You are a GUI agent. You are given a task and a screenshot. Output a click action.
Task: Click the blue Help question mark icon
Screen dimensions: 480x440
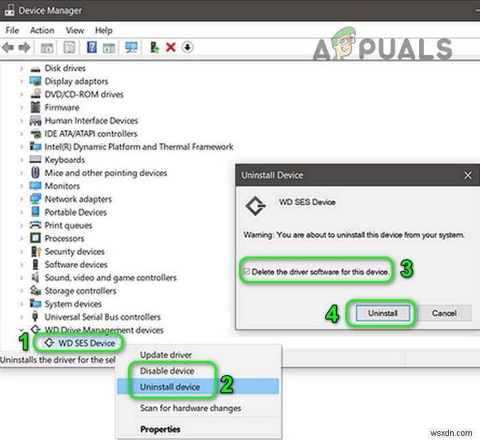[x=92, y=47]
